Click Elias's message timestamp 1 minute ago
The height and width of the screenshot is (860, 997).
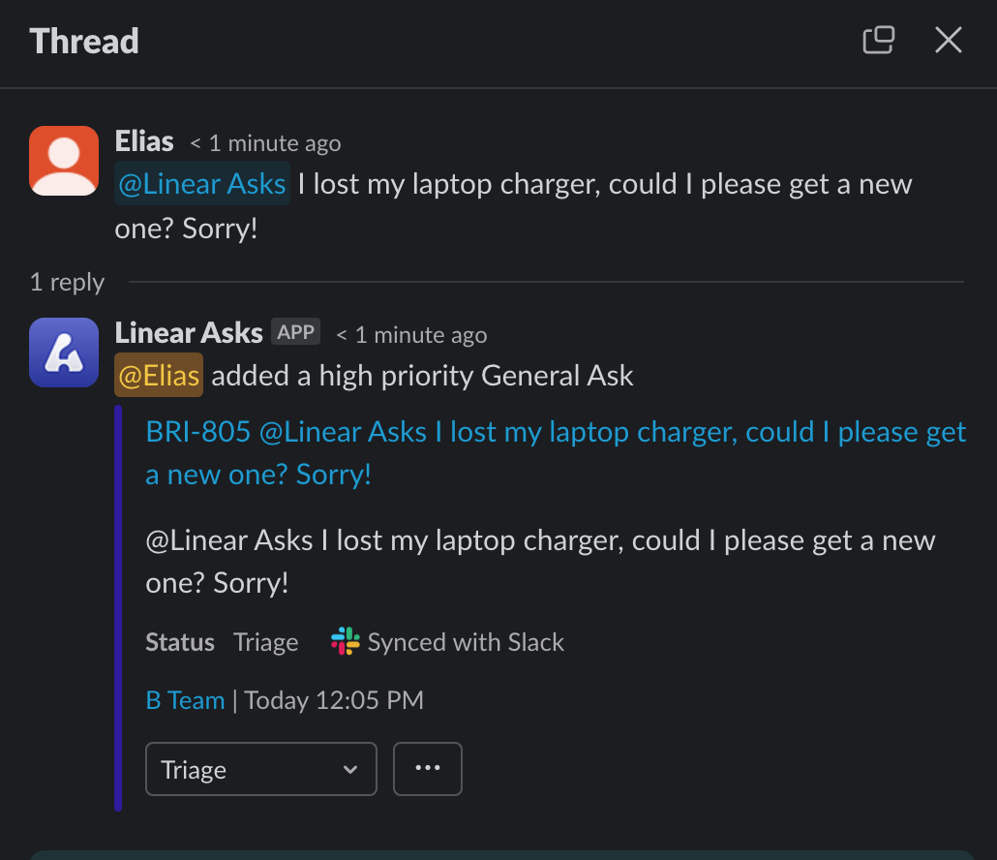pyautogui.click(x=267, y=142)
